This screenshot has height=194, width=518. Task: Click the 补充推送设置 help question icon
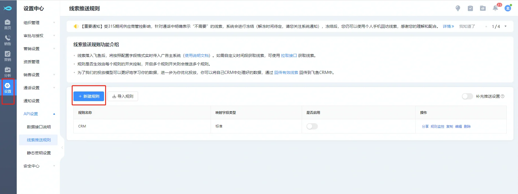tap(503, 96)
